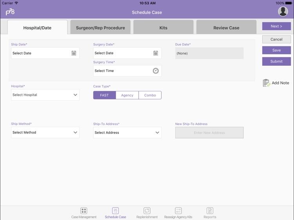
Task: Tap the Case Management label in bottom bar
Action: 84,217
